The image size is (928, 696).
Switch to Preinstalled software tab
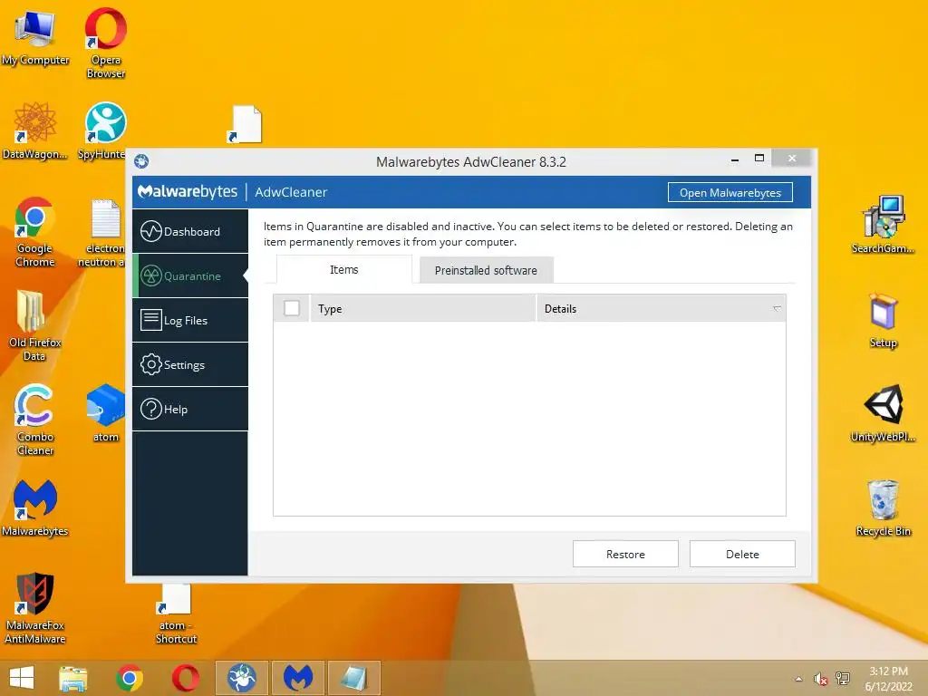coord(486,270)
